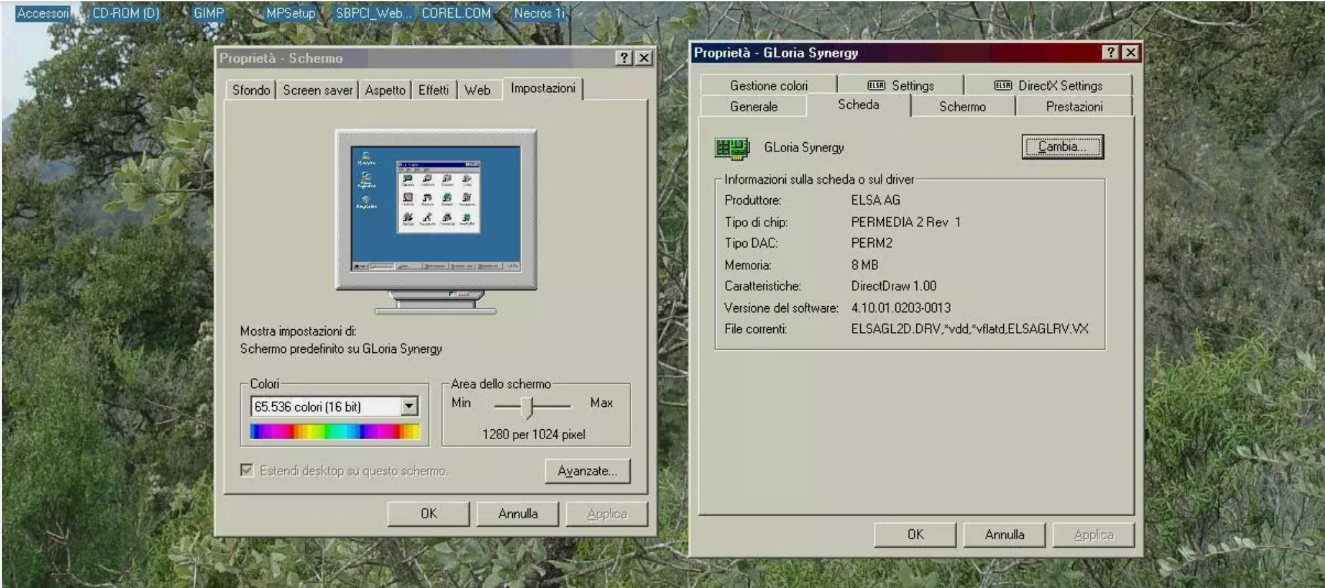Click the GLoria Synergy card icon
1325x588 pixels.
(x=732, y=147)
